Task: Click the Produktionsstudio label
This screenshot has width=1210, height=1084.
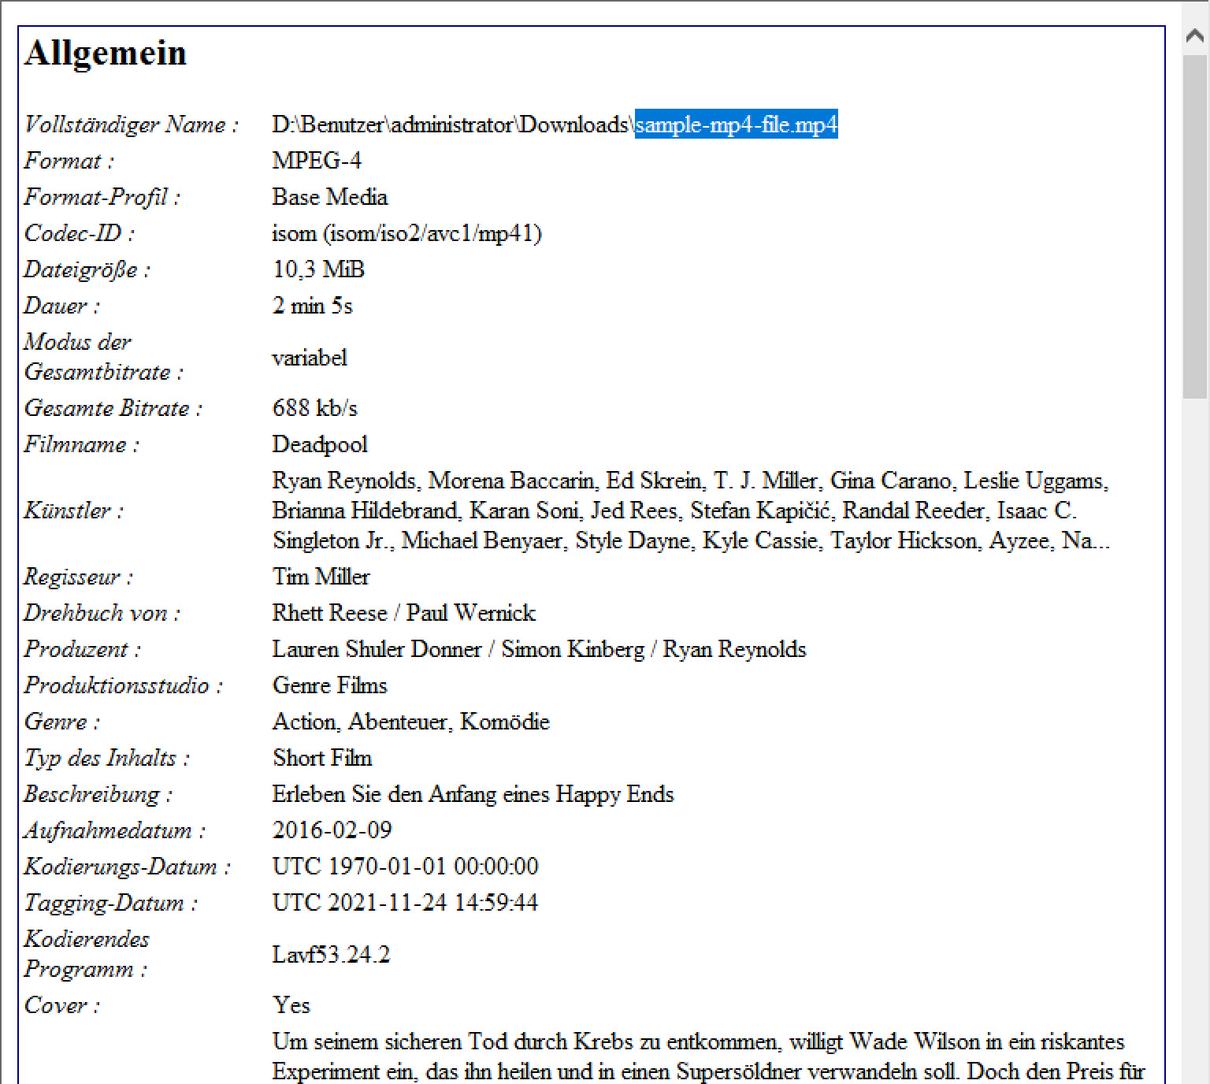Action: (124, 685)
